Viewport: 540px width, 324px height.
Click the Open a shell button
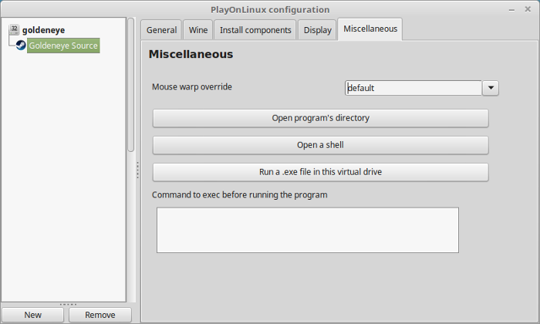click(321, 145)
